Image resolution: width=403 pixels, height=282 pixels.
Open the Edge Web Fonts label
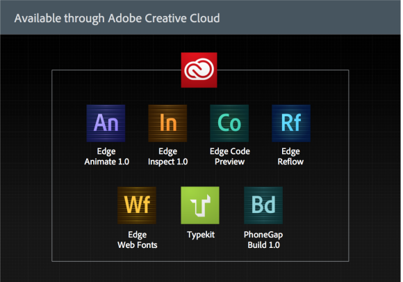click(138, 240)
